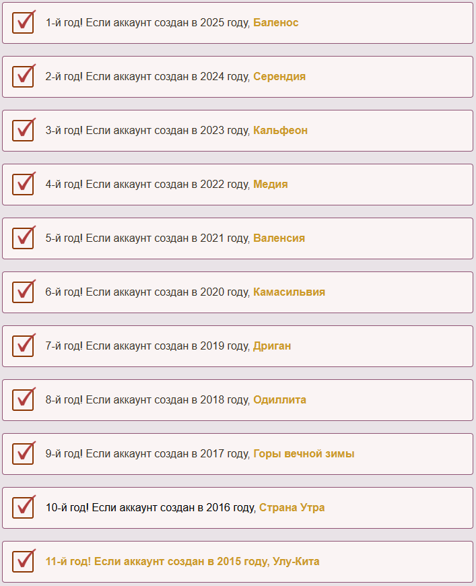Uncheck the 6-й год 2020 checkbox
This screenshot has width=476, height=586.
(23, 292)
